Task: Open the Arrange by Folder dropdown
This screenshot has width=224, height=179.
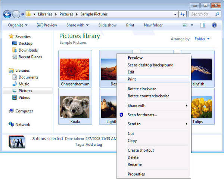Action: tap(202, 39)
